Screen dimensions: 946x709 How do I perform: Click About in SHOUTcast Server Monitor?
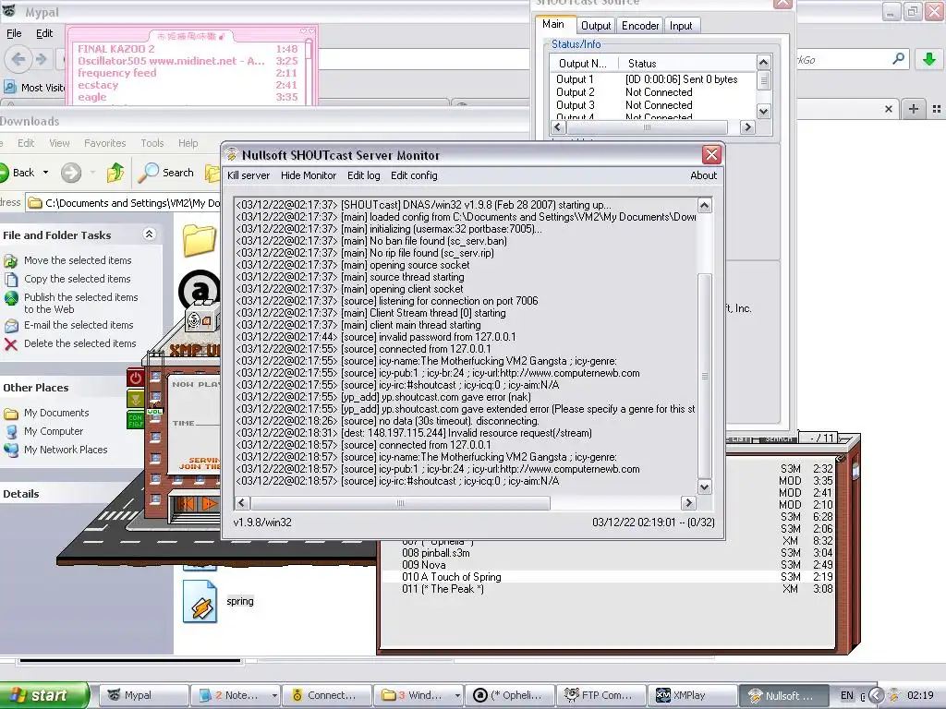(703, 175)
